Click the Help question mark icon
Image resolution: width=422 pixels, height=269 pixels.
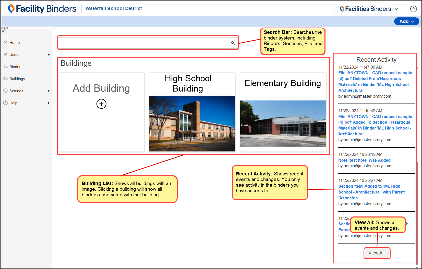coord(5,103)
